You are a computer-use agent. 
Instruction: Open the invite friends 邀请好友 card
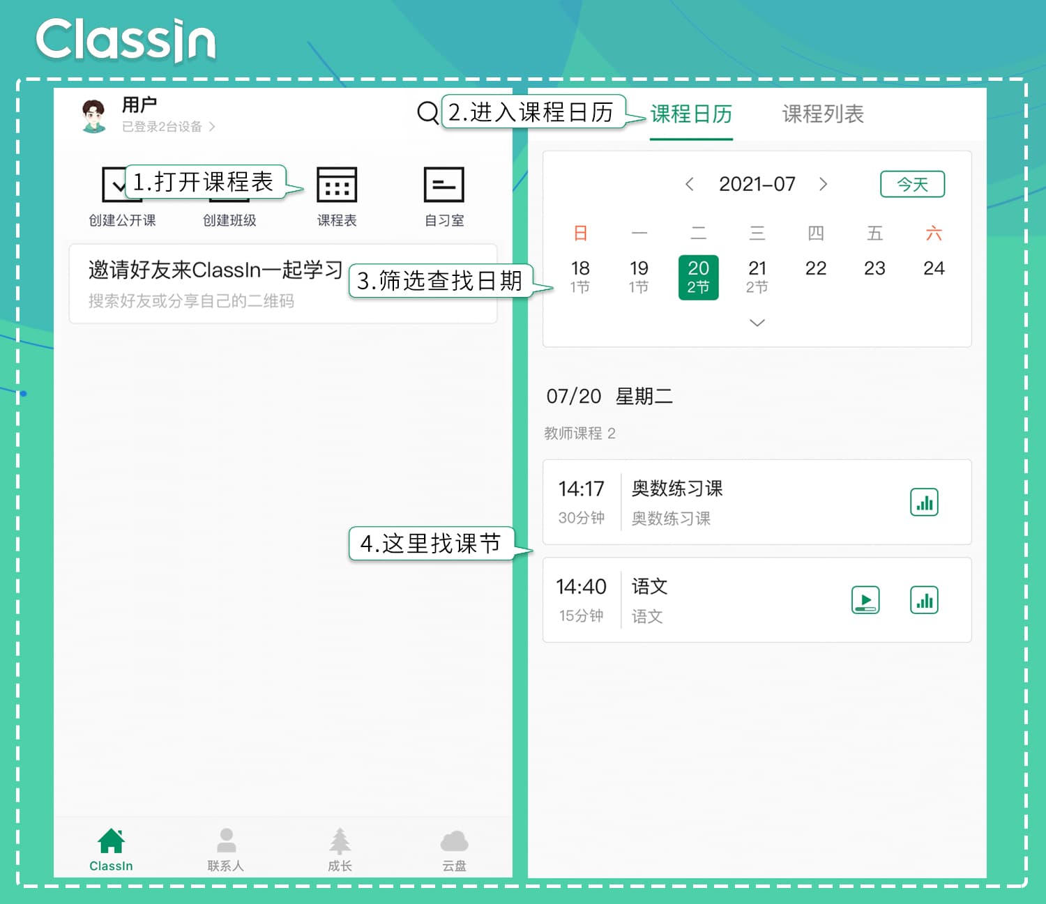point(283,284)
